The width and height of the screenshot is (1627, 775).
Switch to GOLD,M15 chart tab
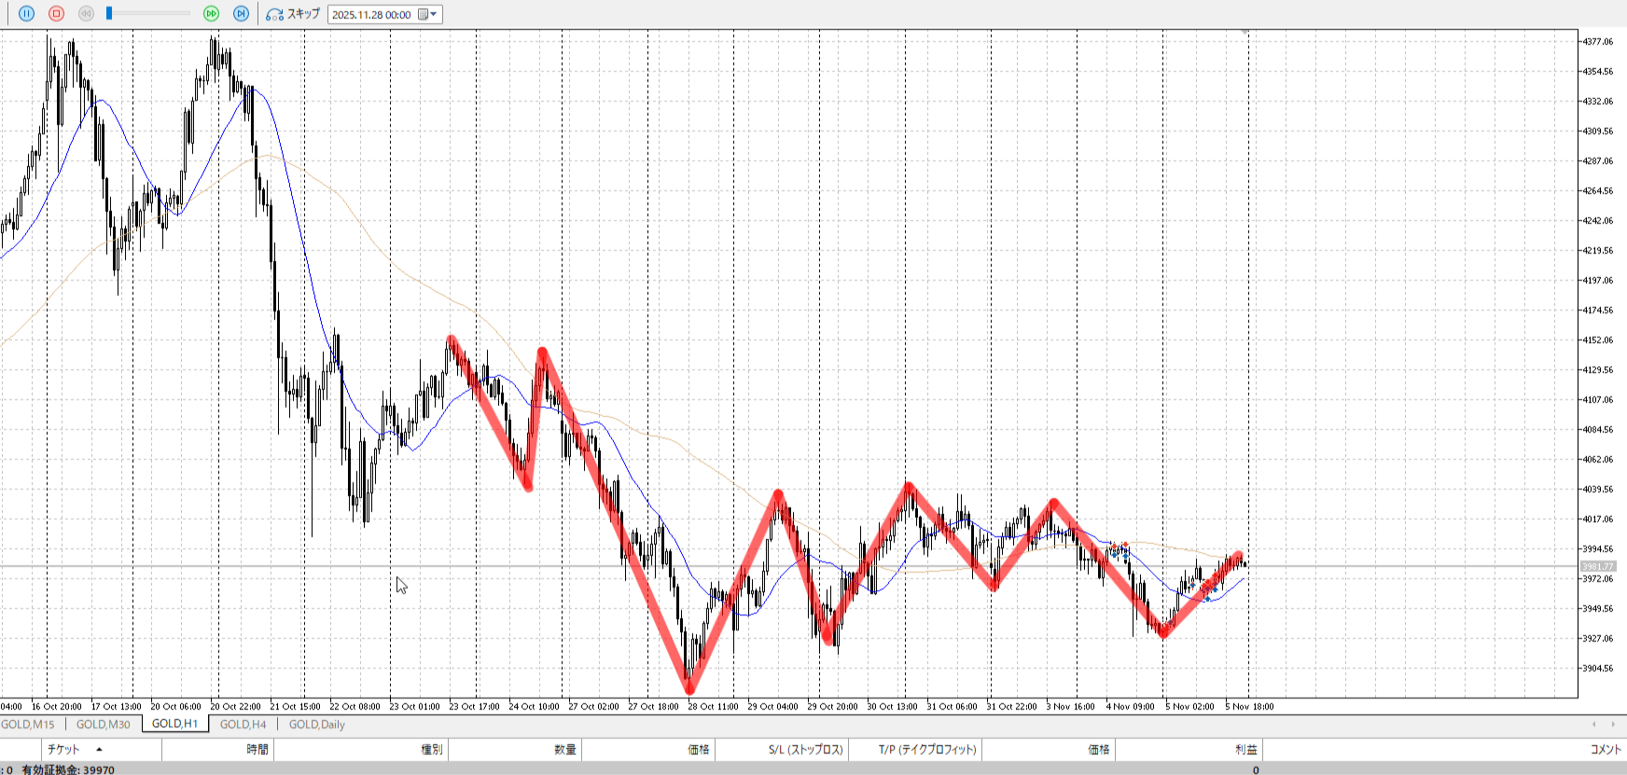(28, 725)
